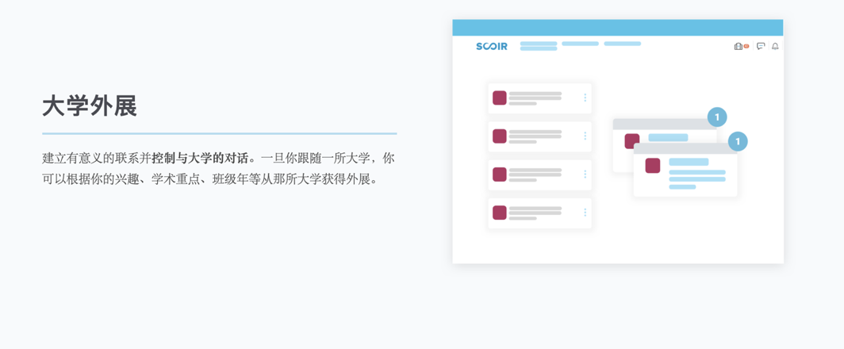
Task: Click red college avatar in top list card
Action: pyautogui.click(x=500, y=98)
